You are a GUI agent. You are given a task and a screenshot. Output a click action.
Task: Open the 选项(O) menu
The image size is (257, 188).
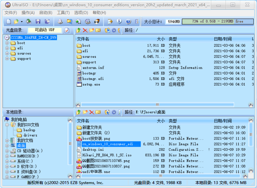click(81, 12)
